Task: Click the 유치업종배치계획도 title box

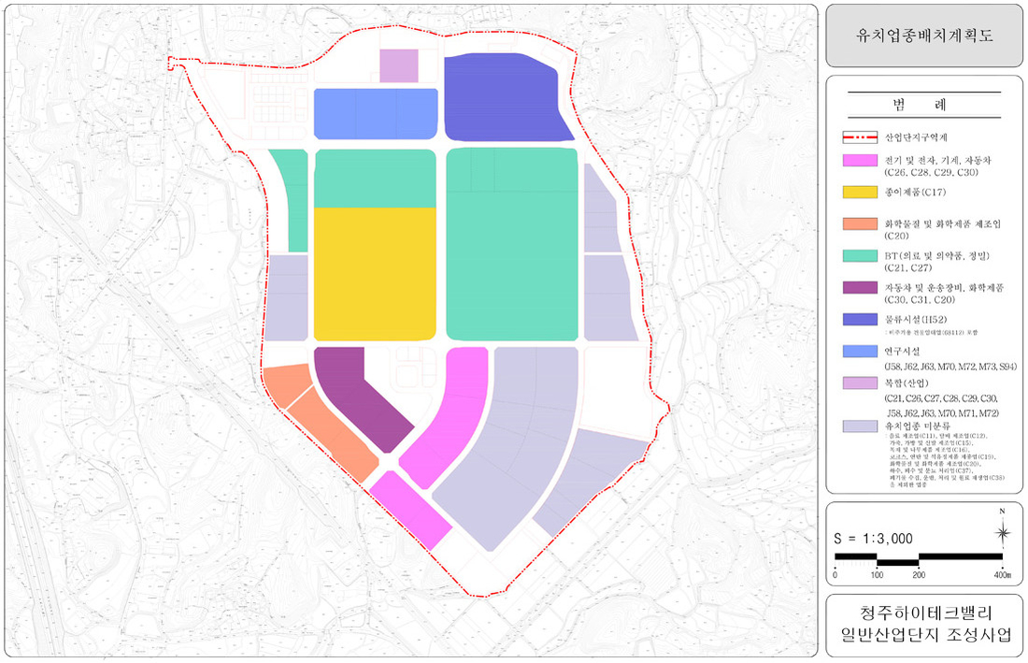Action: click(x=924, y=36)
